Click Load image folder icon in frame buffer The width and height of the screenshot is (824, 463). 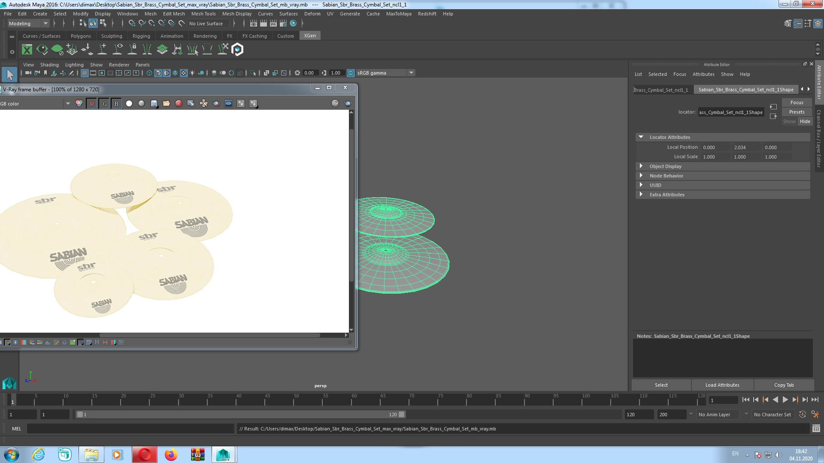click(x=167, y=103)
